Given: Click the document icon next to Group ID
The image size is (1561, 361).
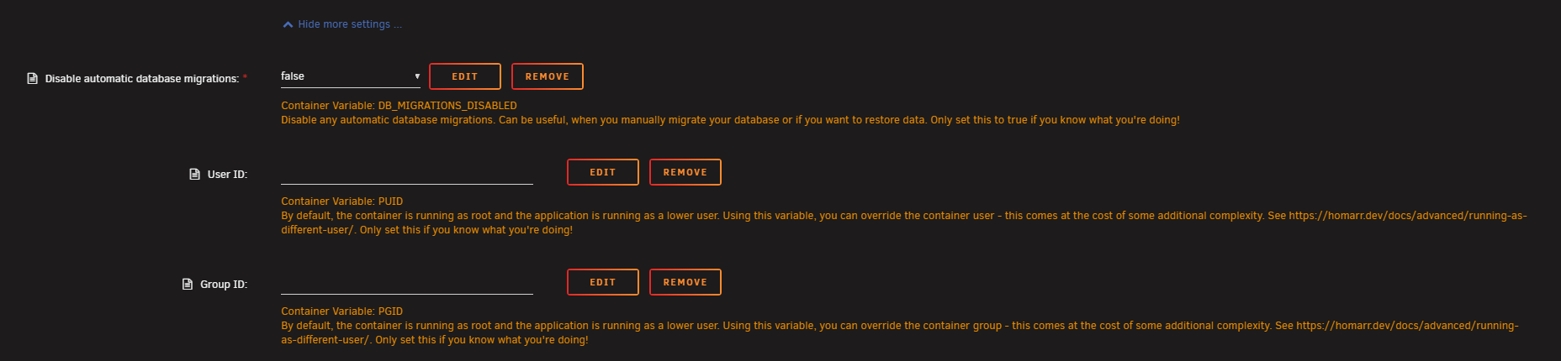Looking at the screenshot, I should [188, 284].
